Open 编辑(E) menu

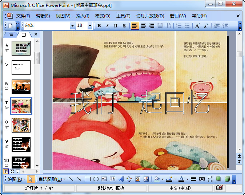point(43,16)
